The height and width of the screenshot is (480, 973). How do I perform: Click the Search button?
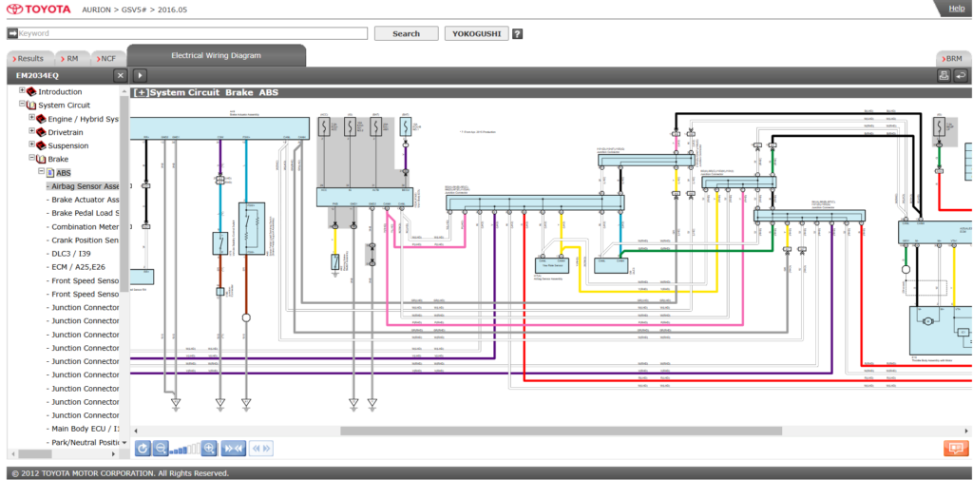pyautogui.click(x=407, y=33)
